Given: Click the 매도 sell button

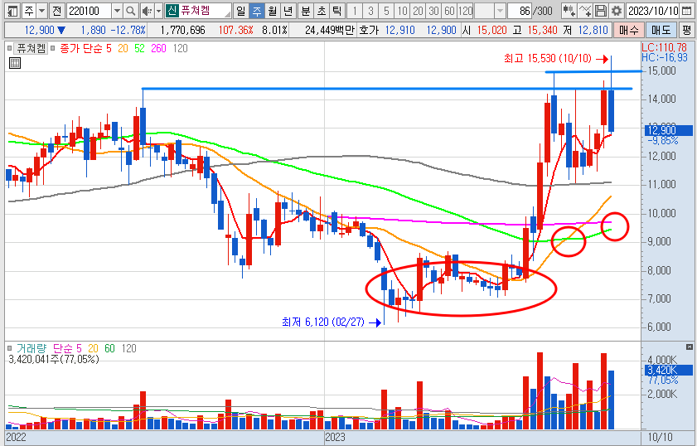Looking at the screenshot, I should click(661, 30).
